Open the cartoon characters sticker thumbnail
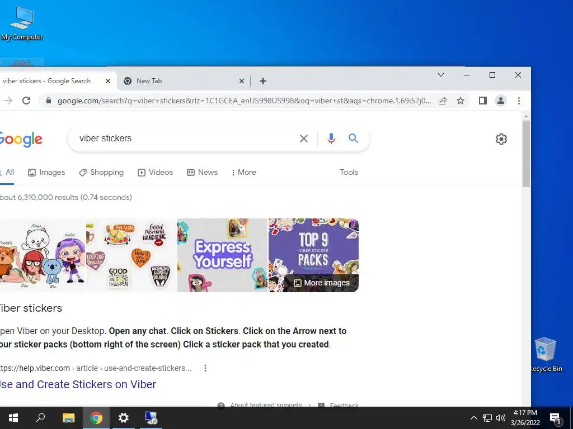This screenshot has width=573, height=429. [43, 255]
